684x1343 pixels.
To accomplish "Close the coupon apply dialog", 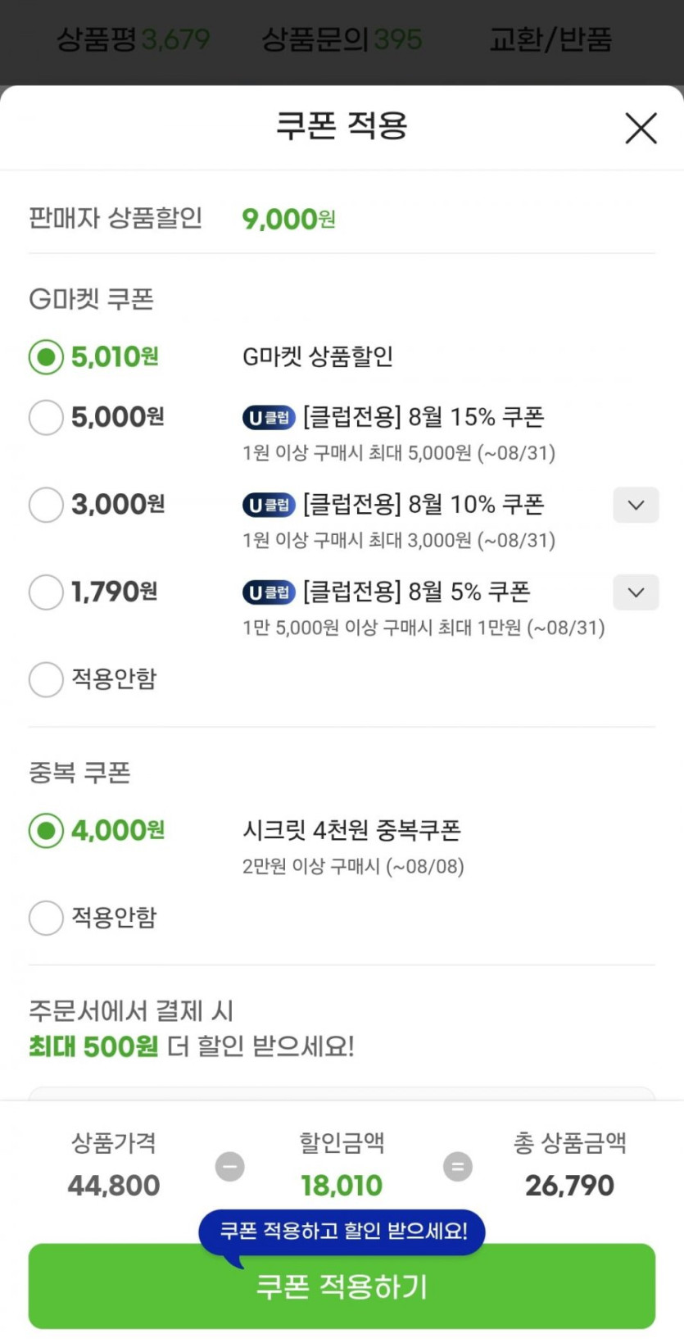I will (641, 129).
